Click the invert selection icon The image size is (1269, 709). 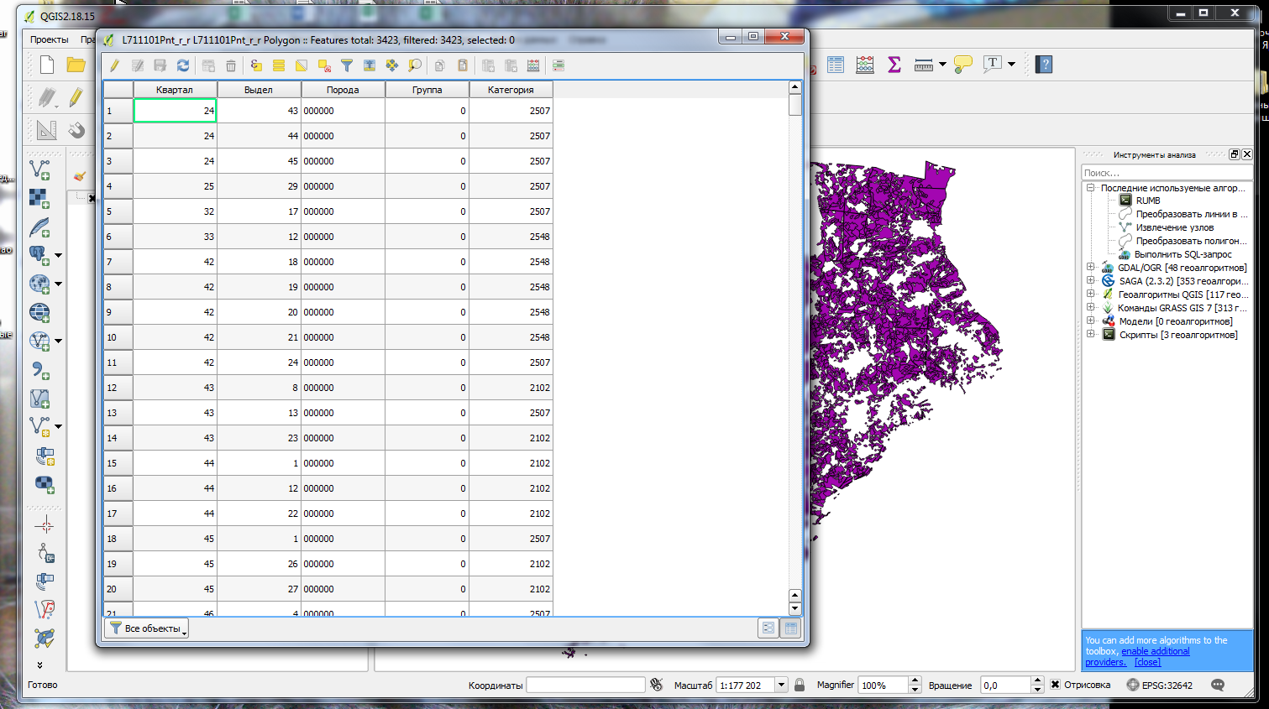point(302,65)
